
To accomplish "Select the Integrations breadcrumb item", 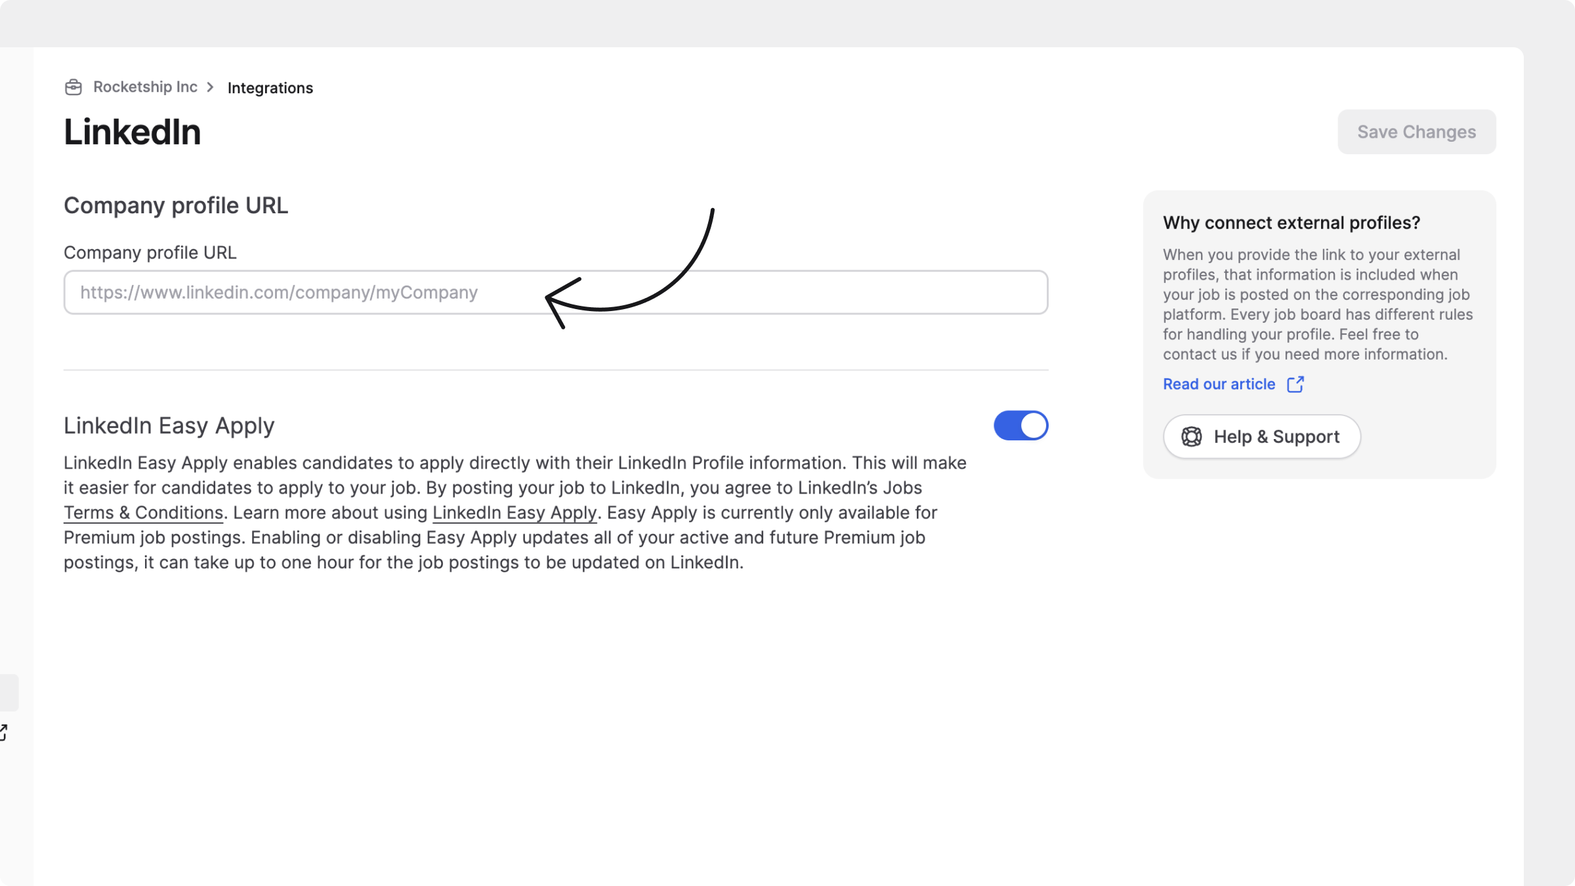I will click(x=270, y=88).
